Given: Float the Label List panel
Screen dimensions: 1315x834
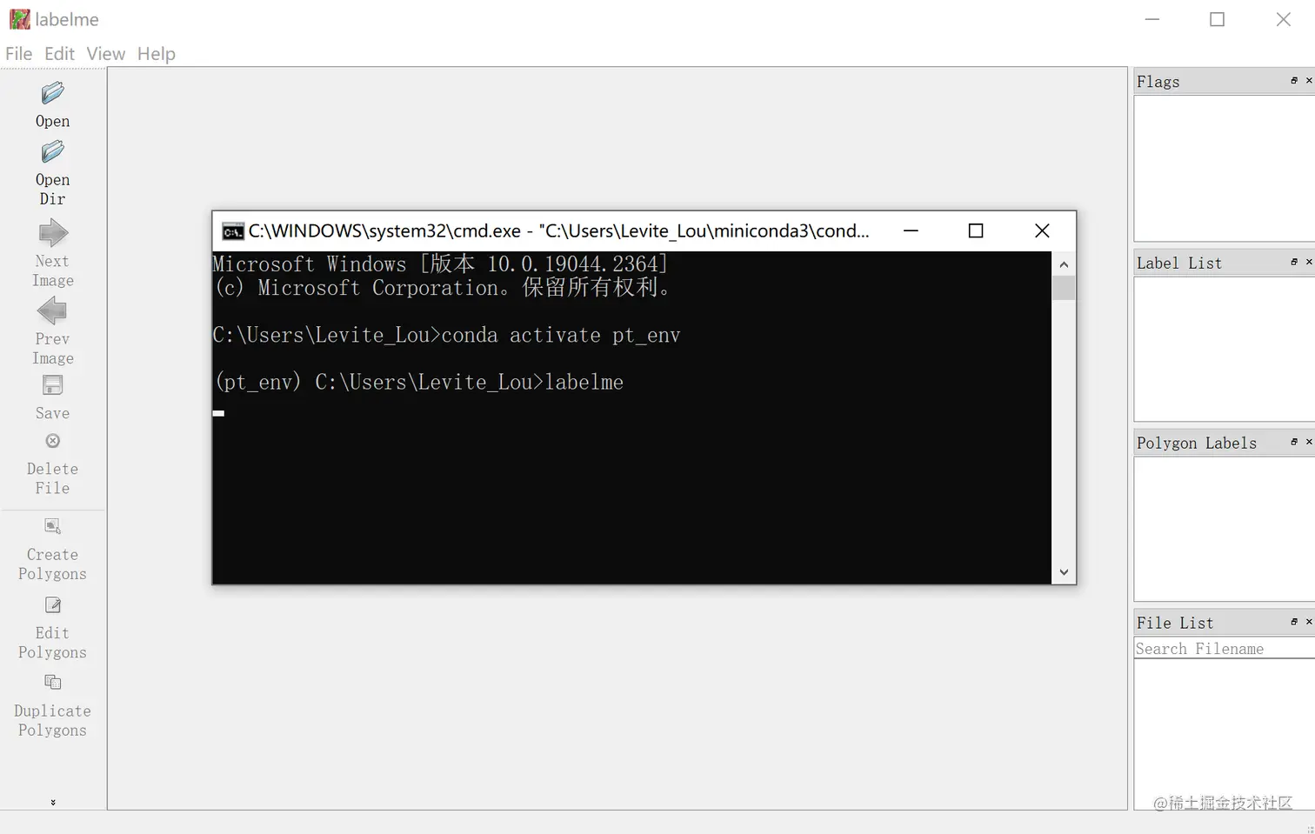Looking at the screenshot, I should [x=1294, y=262].
